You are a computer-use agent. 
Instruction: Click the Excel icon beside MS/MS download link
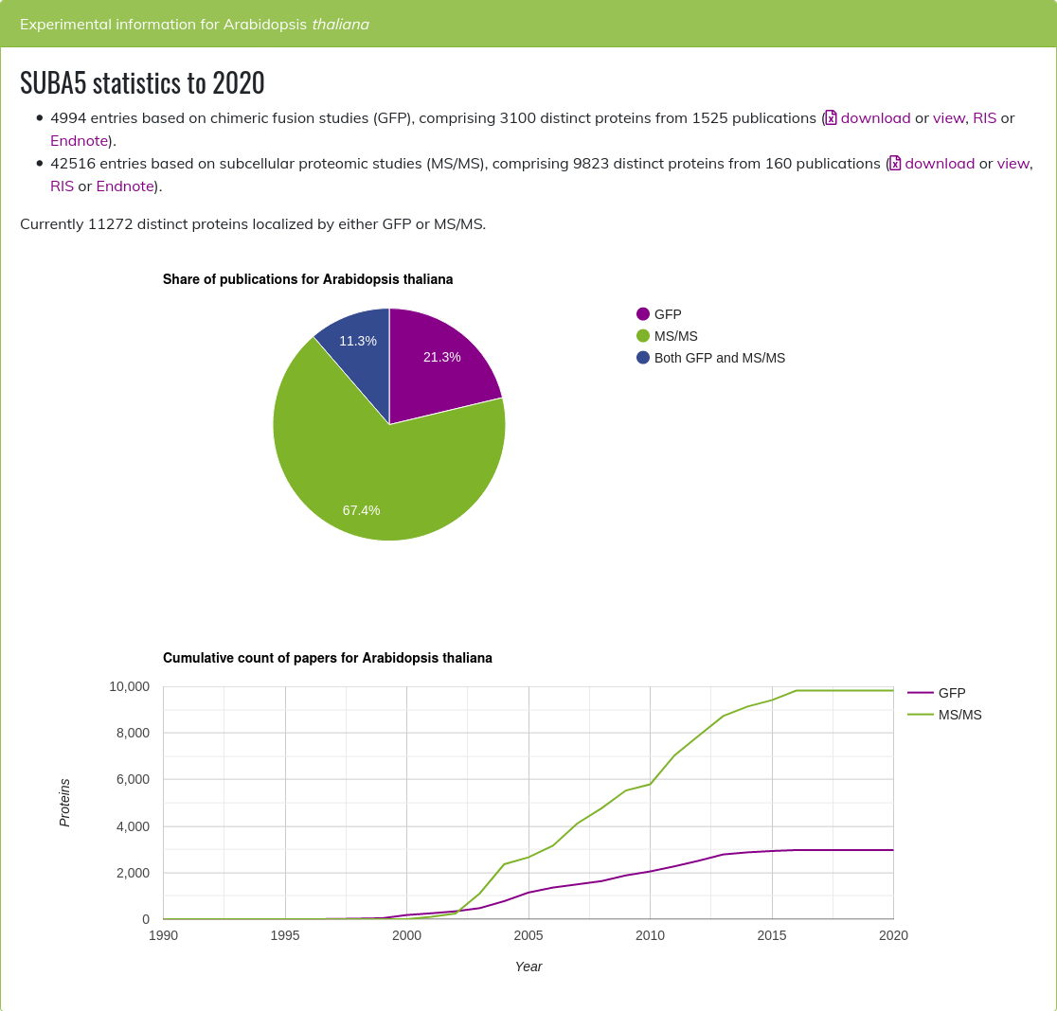point(896,163)
